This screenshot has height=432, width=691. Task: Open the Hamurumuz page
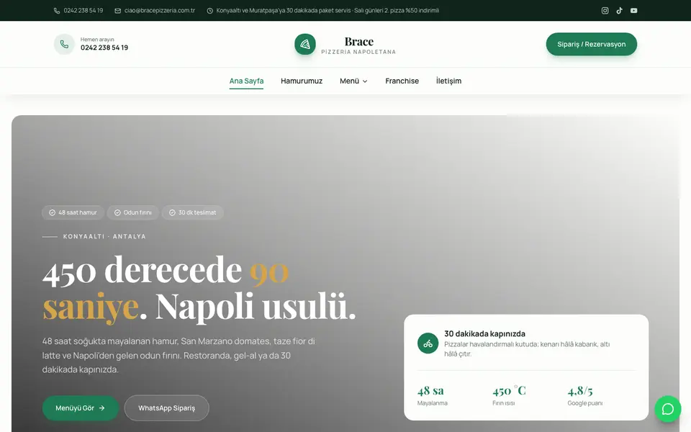click(x=302, y=81)
